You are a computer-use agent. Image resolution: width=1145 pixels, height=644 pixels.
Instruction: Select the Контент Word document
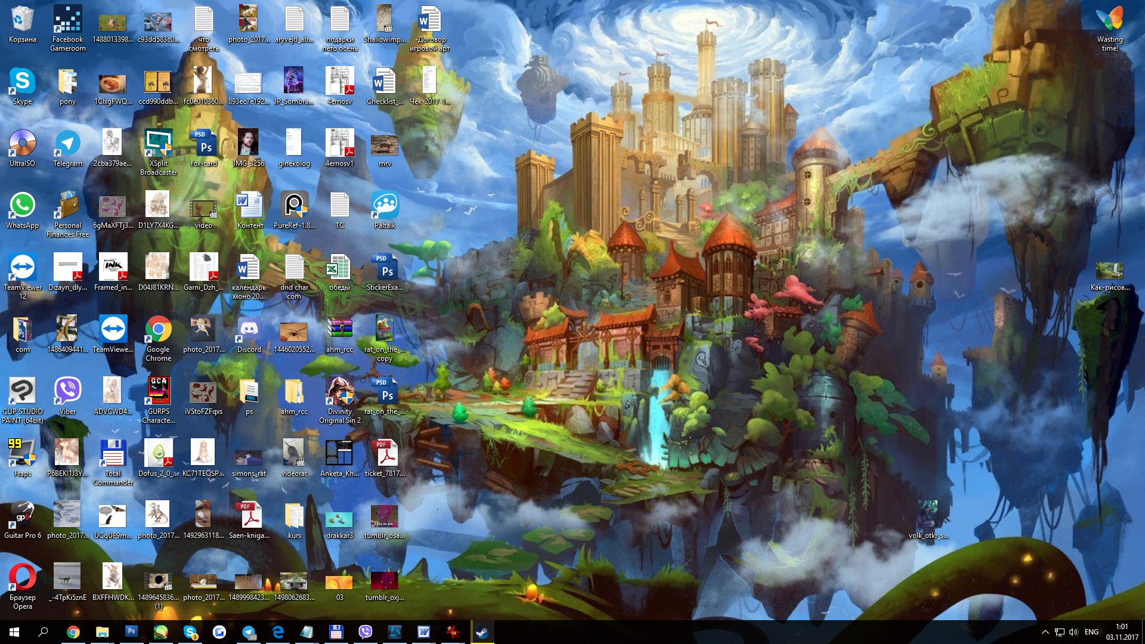tap(249, 211)
